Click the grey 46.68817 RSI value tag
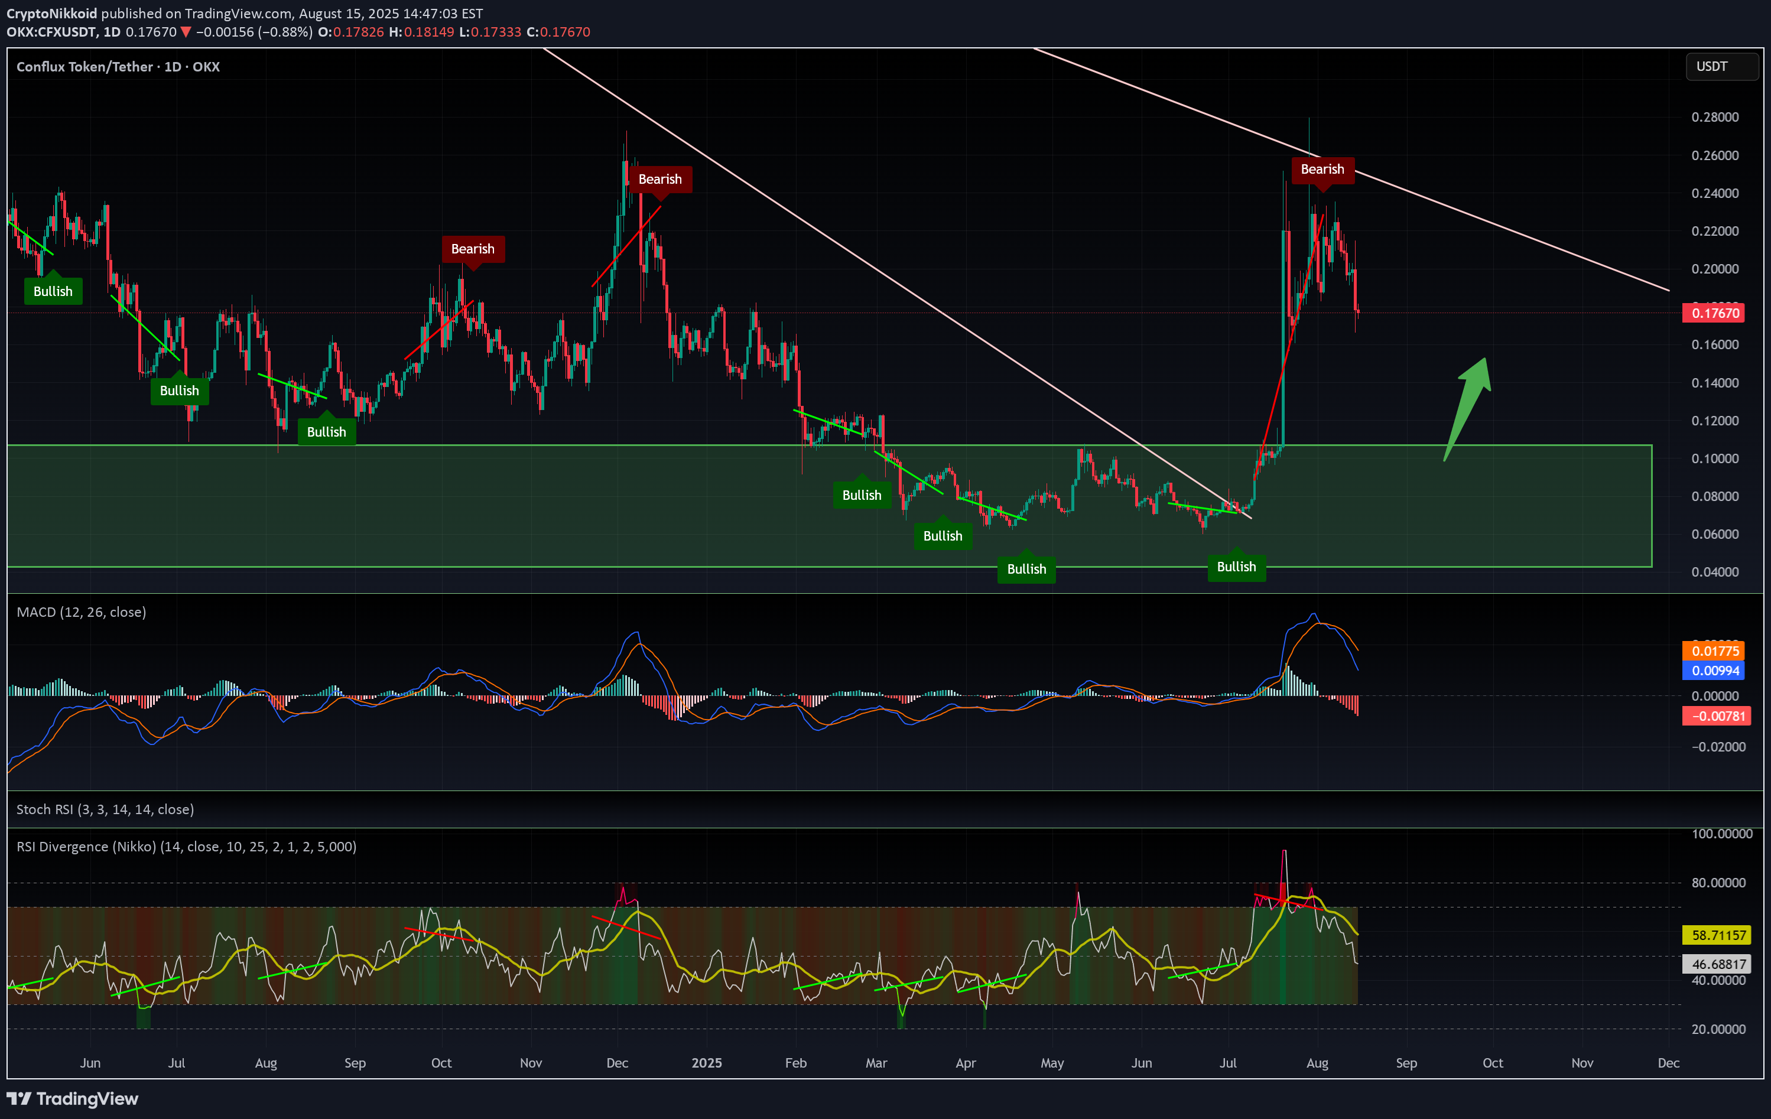 click(1717, 964)
